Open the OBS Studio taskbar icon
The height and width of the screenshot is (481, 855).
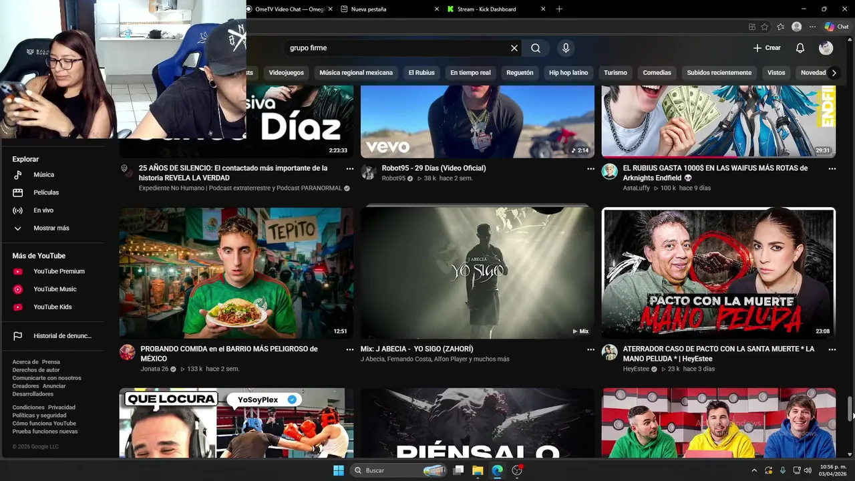(516, 470)
